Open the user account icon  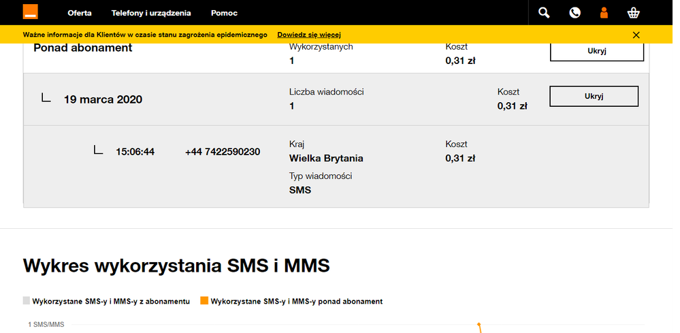603,12
